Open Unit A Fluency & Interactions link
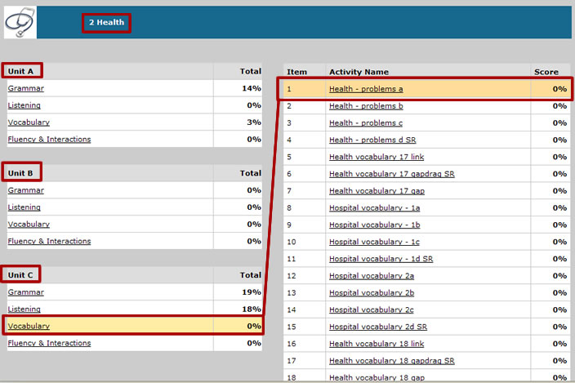This screenshot has height=383, width=575. 49,140
